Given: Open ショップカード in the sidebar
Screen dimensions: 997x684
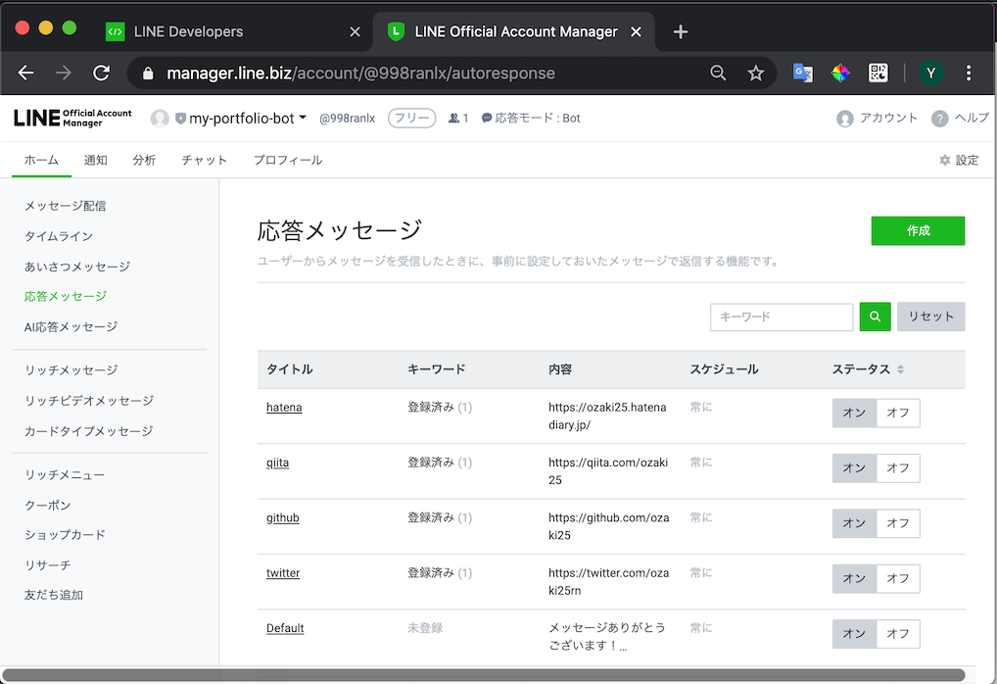Looking at the screenshot, I should click(x=65, y=535).
